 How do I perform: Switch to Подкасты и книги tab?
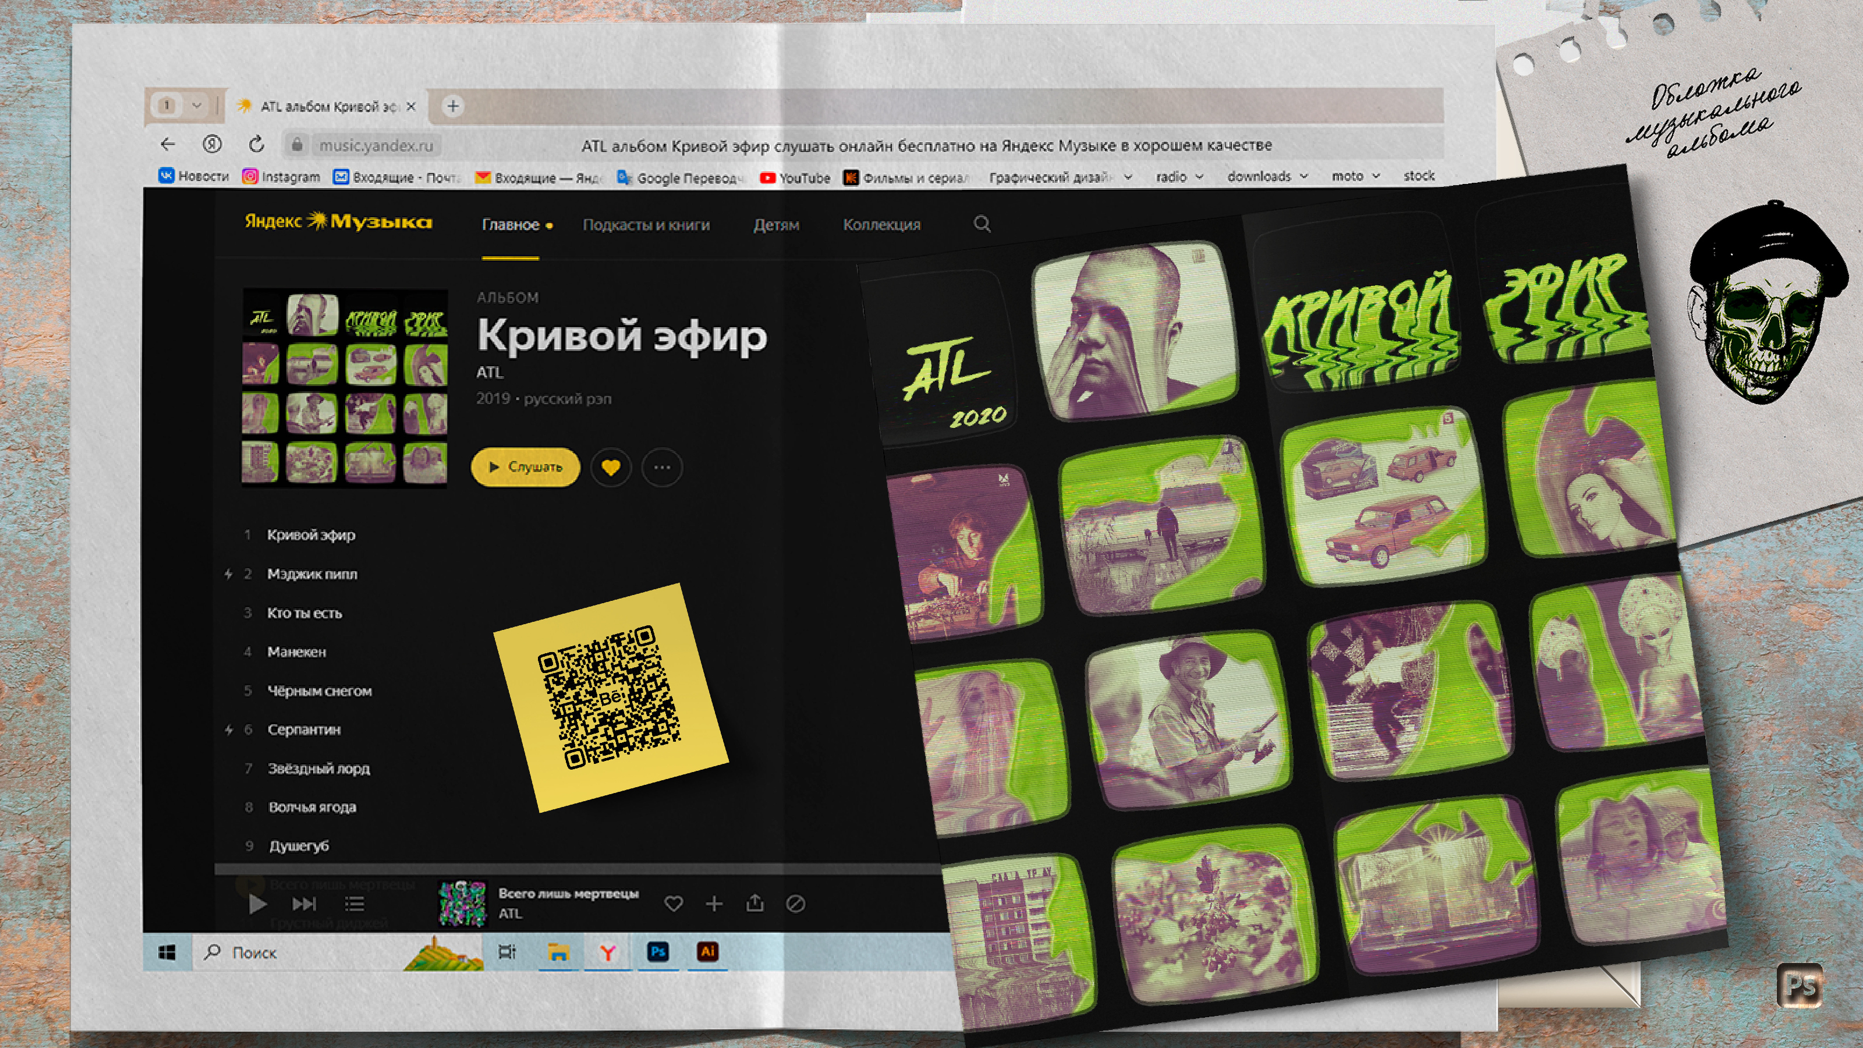[x=646, y=225]
